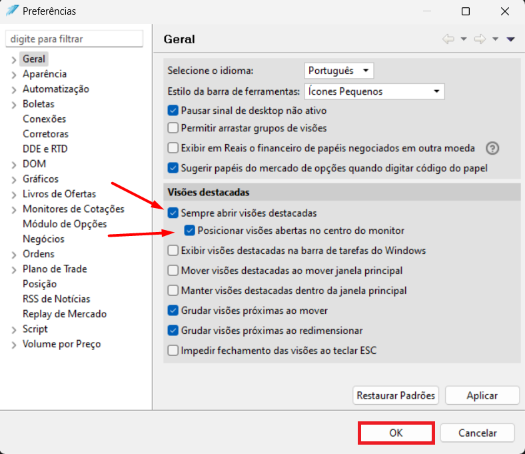Expand the DOM tree node

14,165
